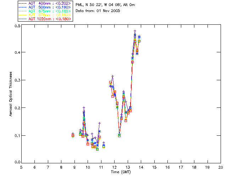
Task: Click the PML station location text
Action: [x=105, y=5]
